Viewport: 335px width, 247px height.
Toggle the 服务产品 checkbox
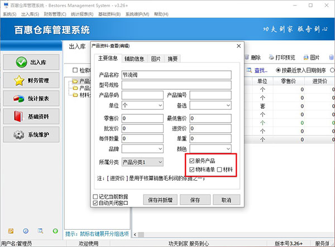tap(192, 161)
